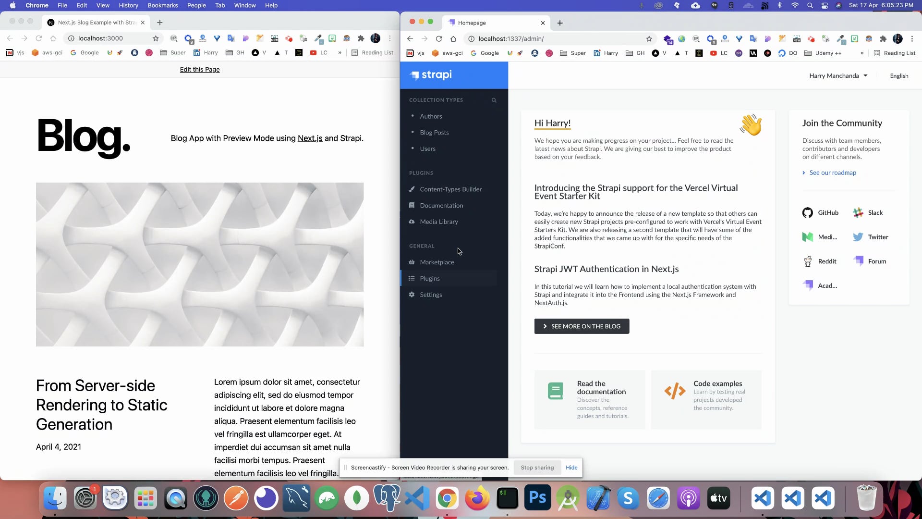
Task: Open the Media Library in Strapi
Action: tap(438, 222)
